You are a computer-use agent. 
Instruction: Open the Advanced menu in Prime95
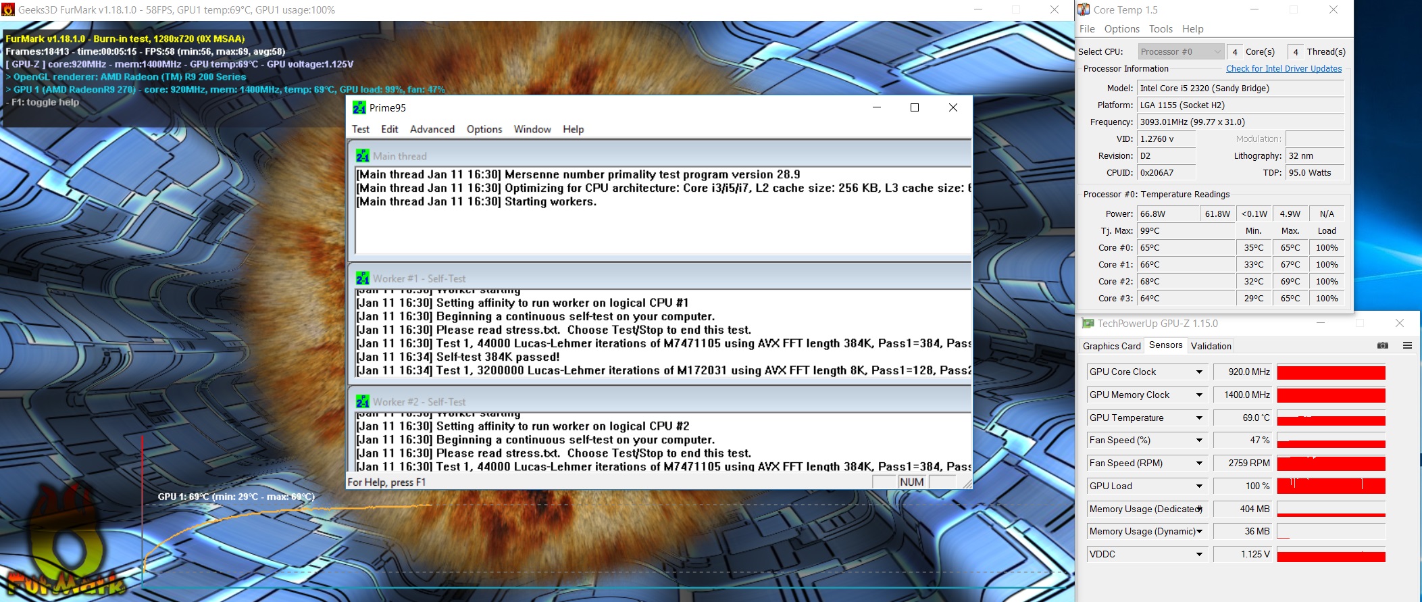pos(432,129)
